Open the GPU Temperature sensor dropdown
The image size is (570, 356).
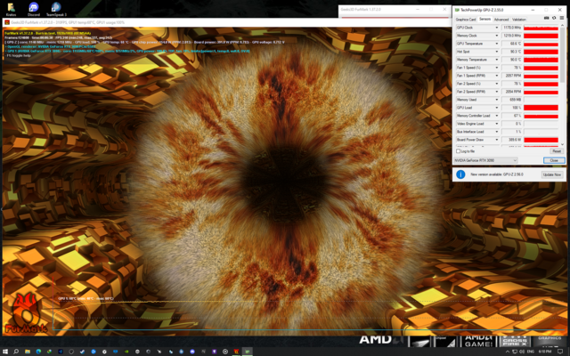coord(497,44)
